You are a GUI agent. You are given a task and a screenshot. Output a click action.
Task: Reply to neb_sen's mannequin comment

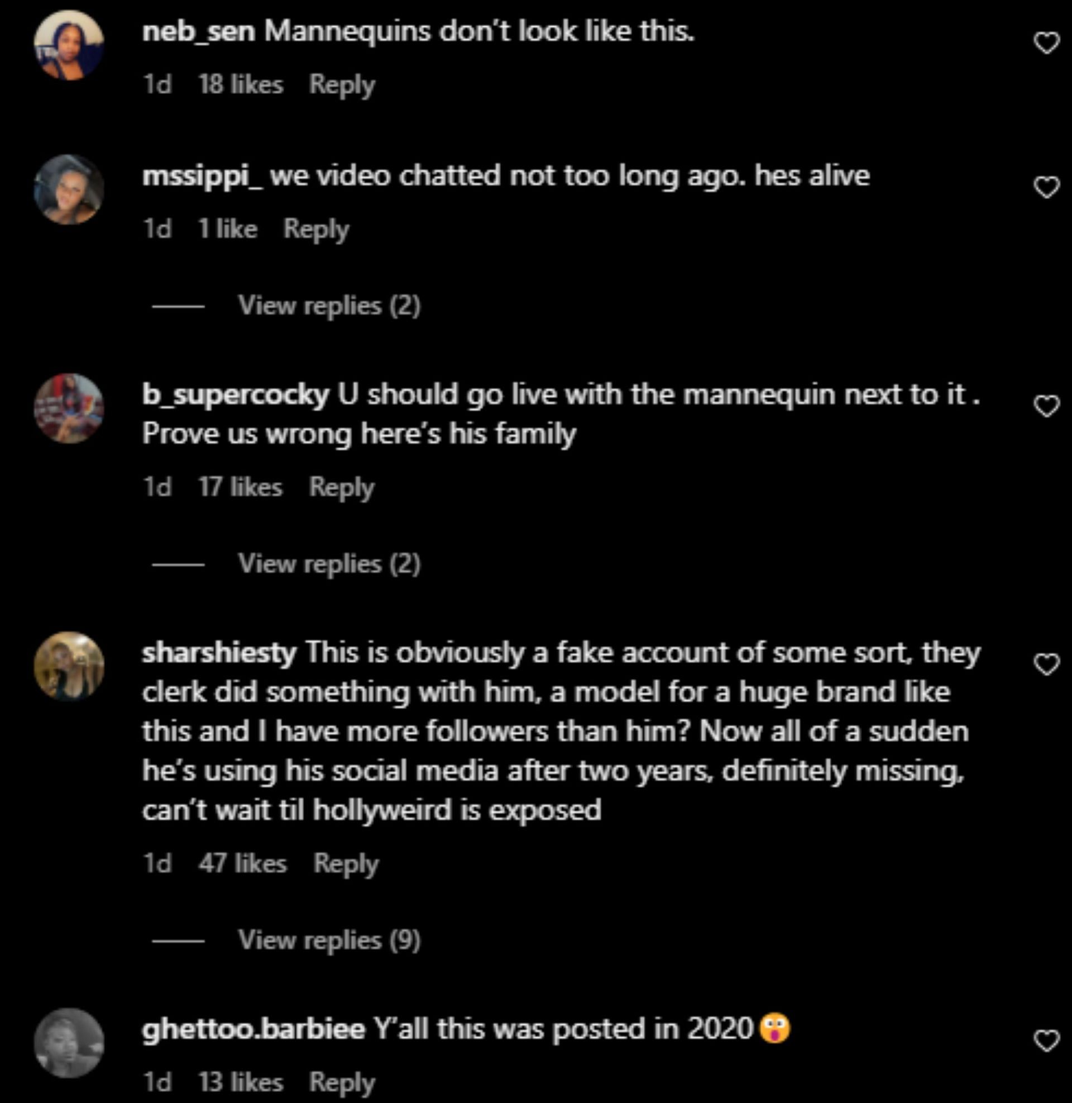point(342,85)
